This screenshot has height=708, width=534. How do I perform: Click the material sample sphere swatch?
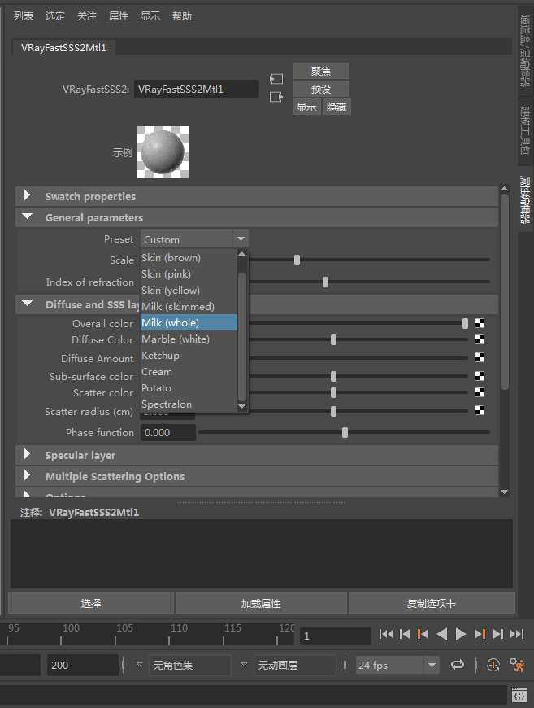pos(163,152)
